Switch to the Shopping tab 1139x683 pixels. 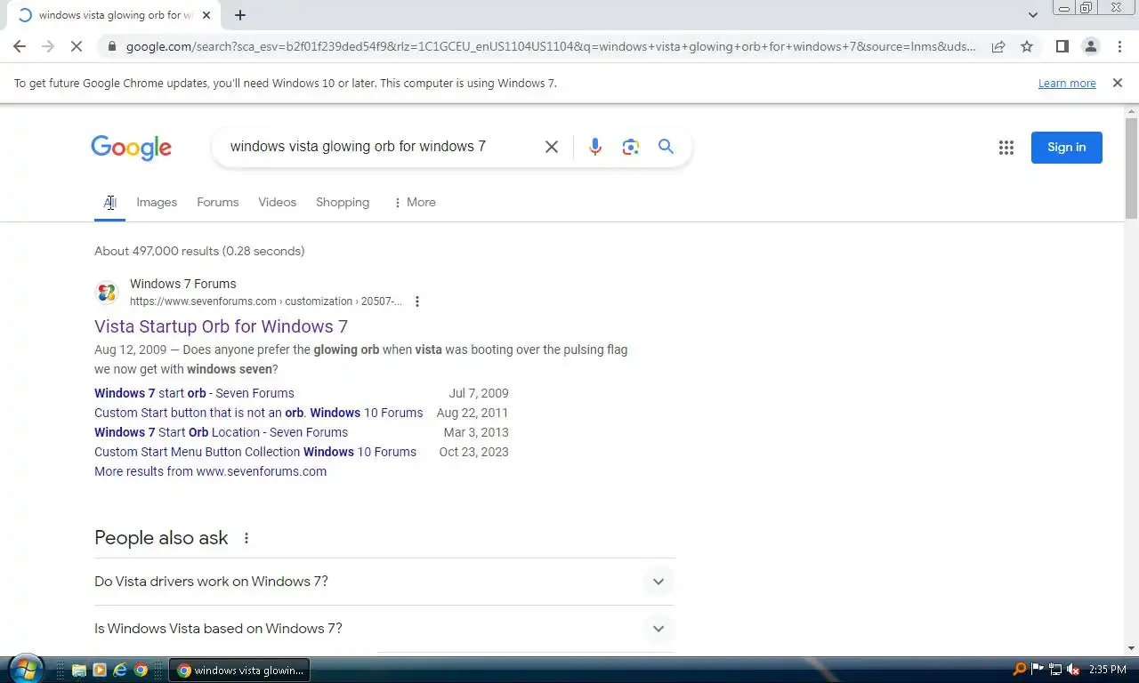pos(343,203)
